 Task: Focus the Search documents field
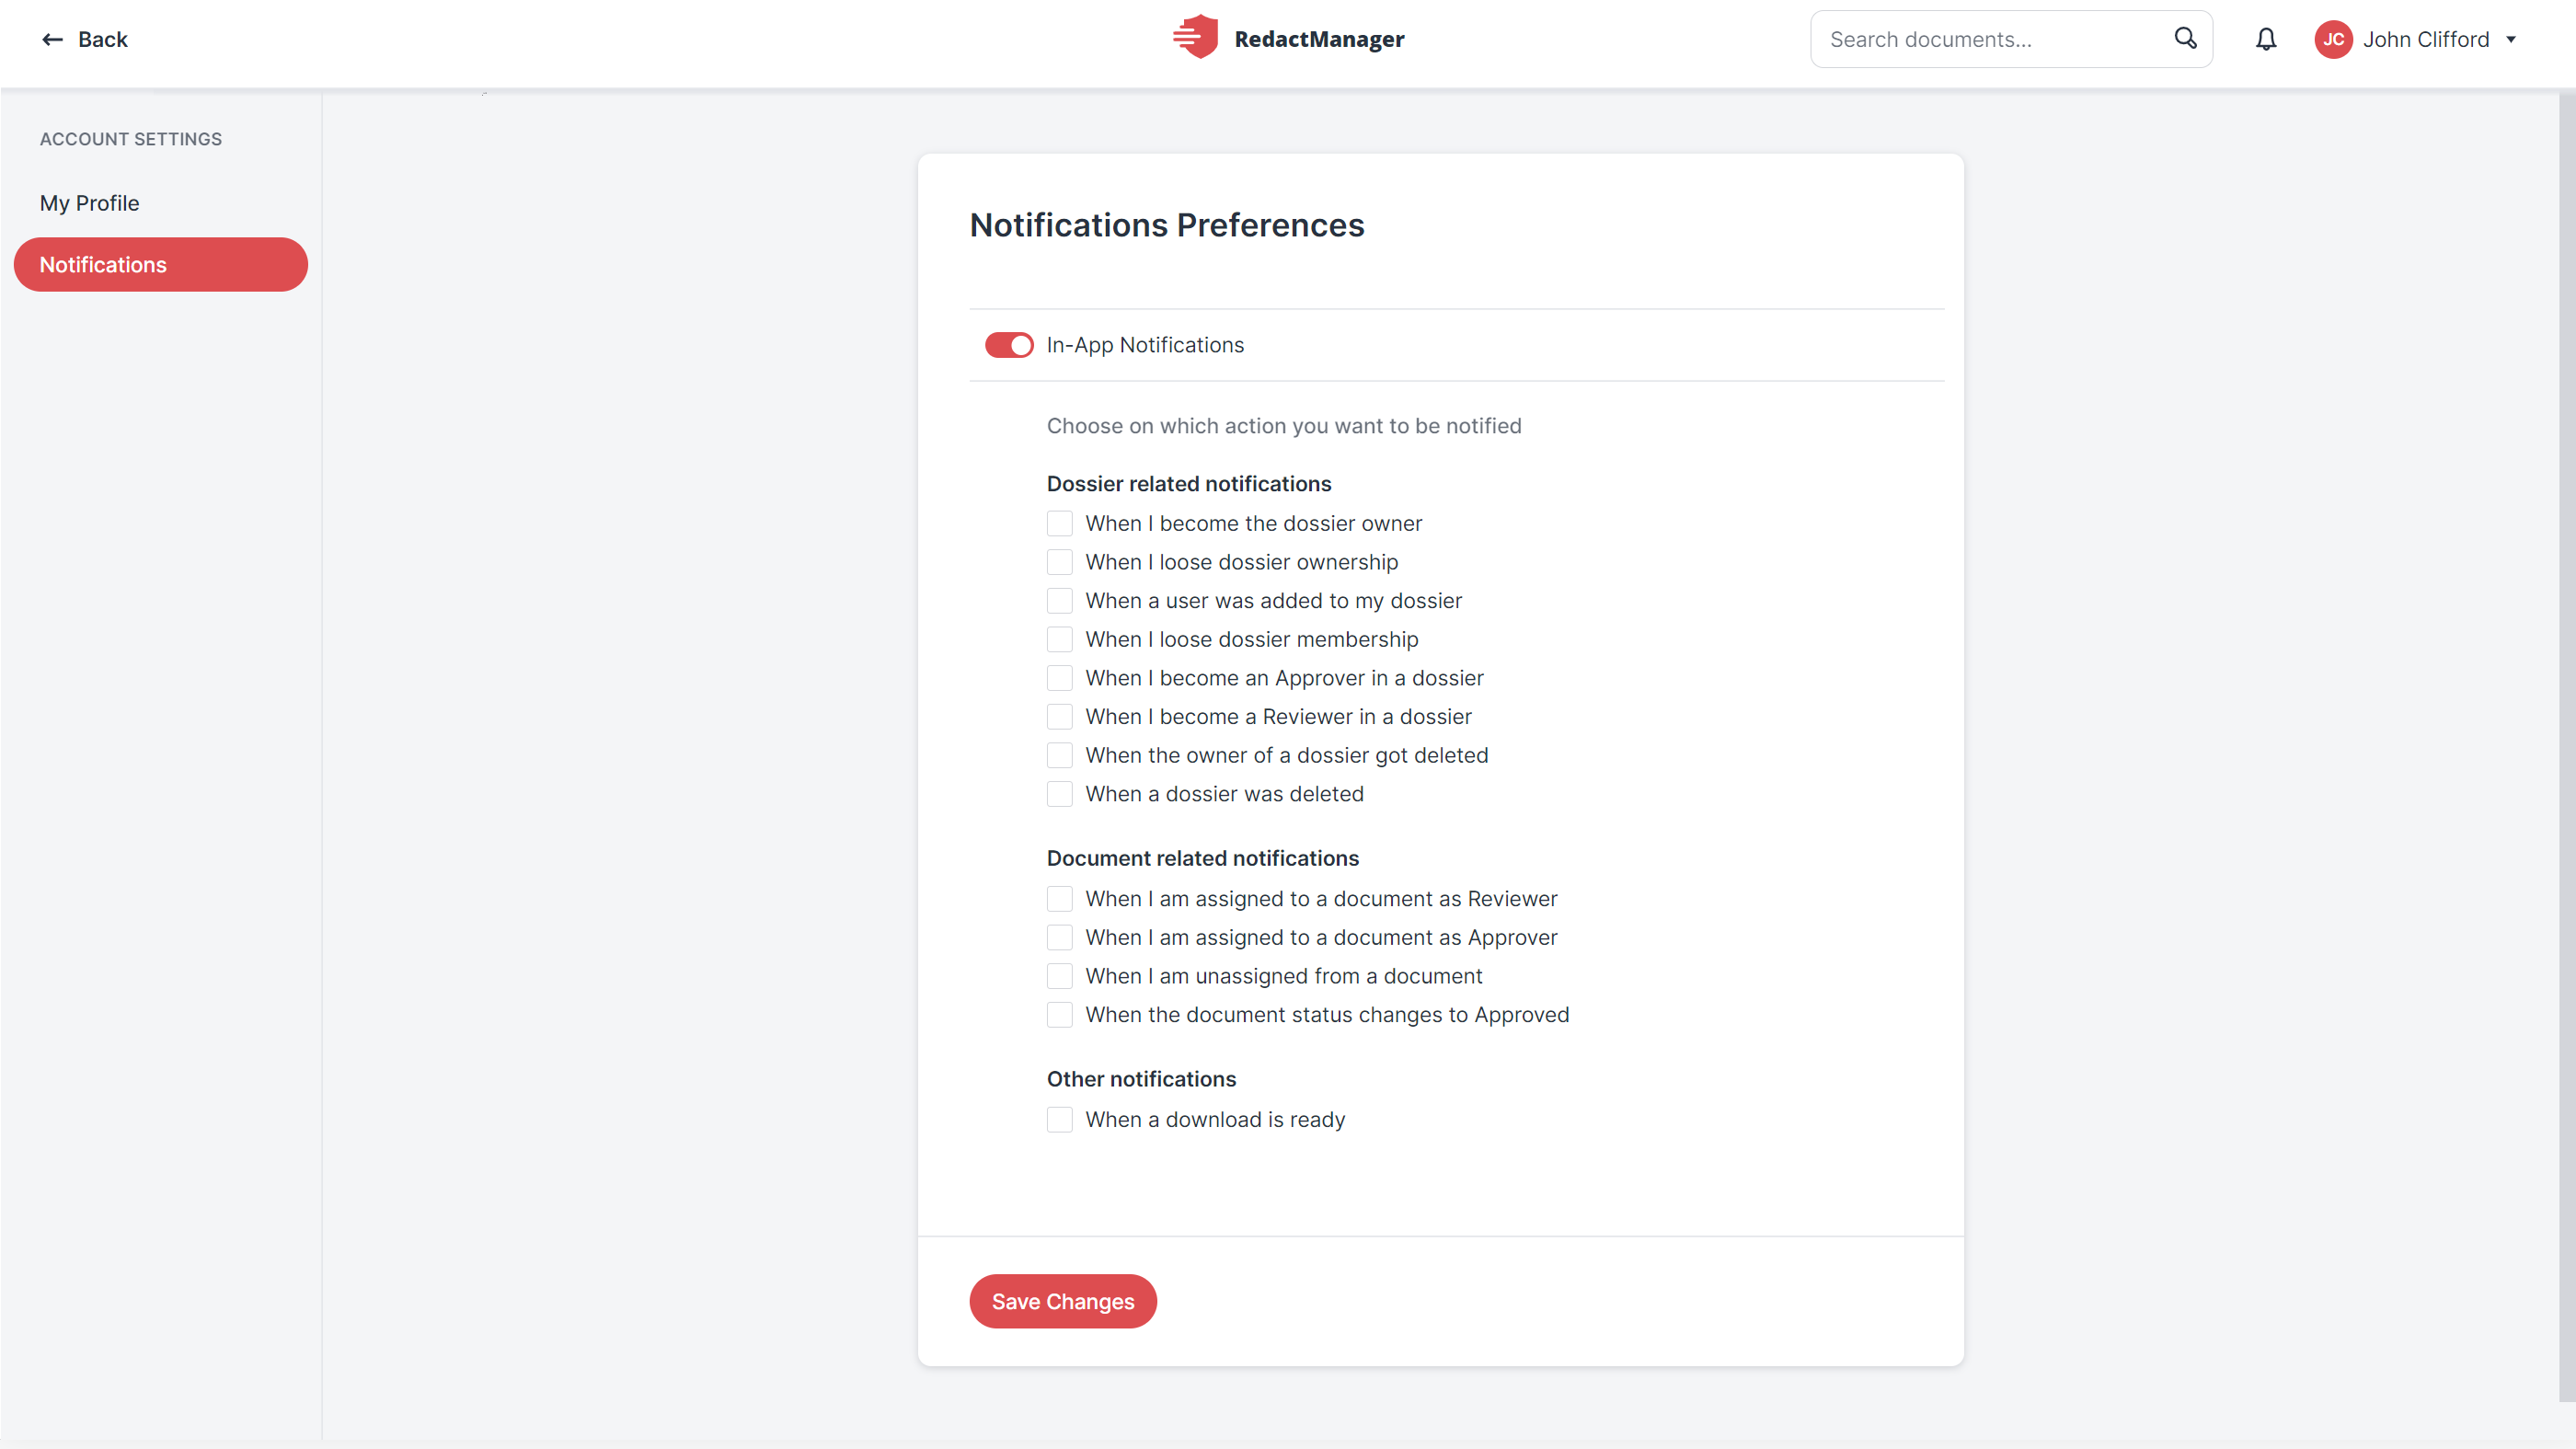2011,39
